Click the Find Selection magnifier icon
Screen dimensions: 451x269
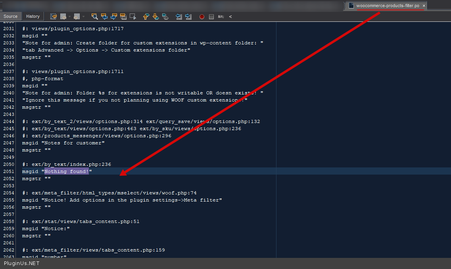94,17
